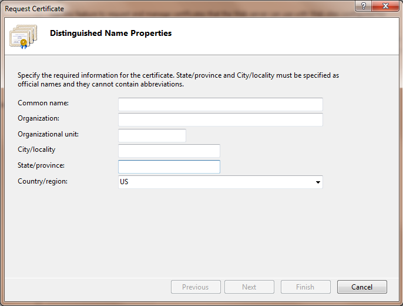Go to the Next wizard page

pyautogui.click(x=249, y=287)
